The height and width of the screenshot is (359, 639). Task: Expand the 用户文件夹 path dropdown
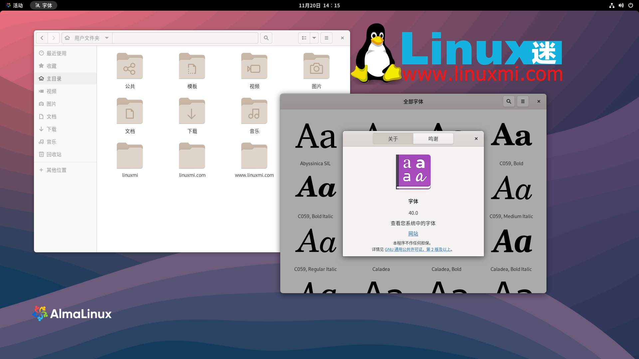(107, 38)
